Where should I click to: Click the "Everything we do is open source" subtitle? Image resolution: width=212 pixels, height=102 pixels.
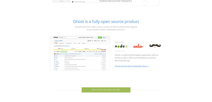(x=106, y=28)
